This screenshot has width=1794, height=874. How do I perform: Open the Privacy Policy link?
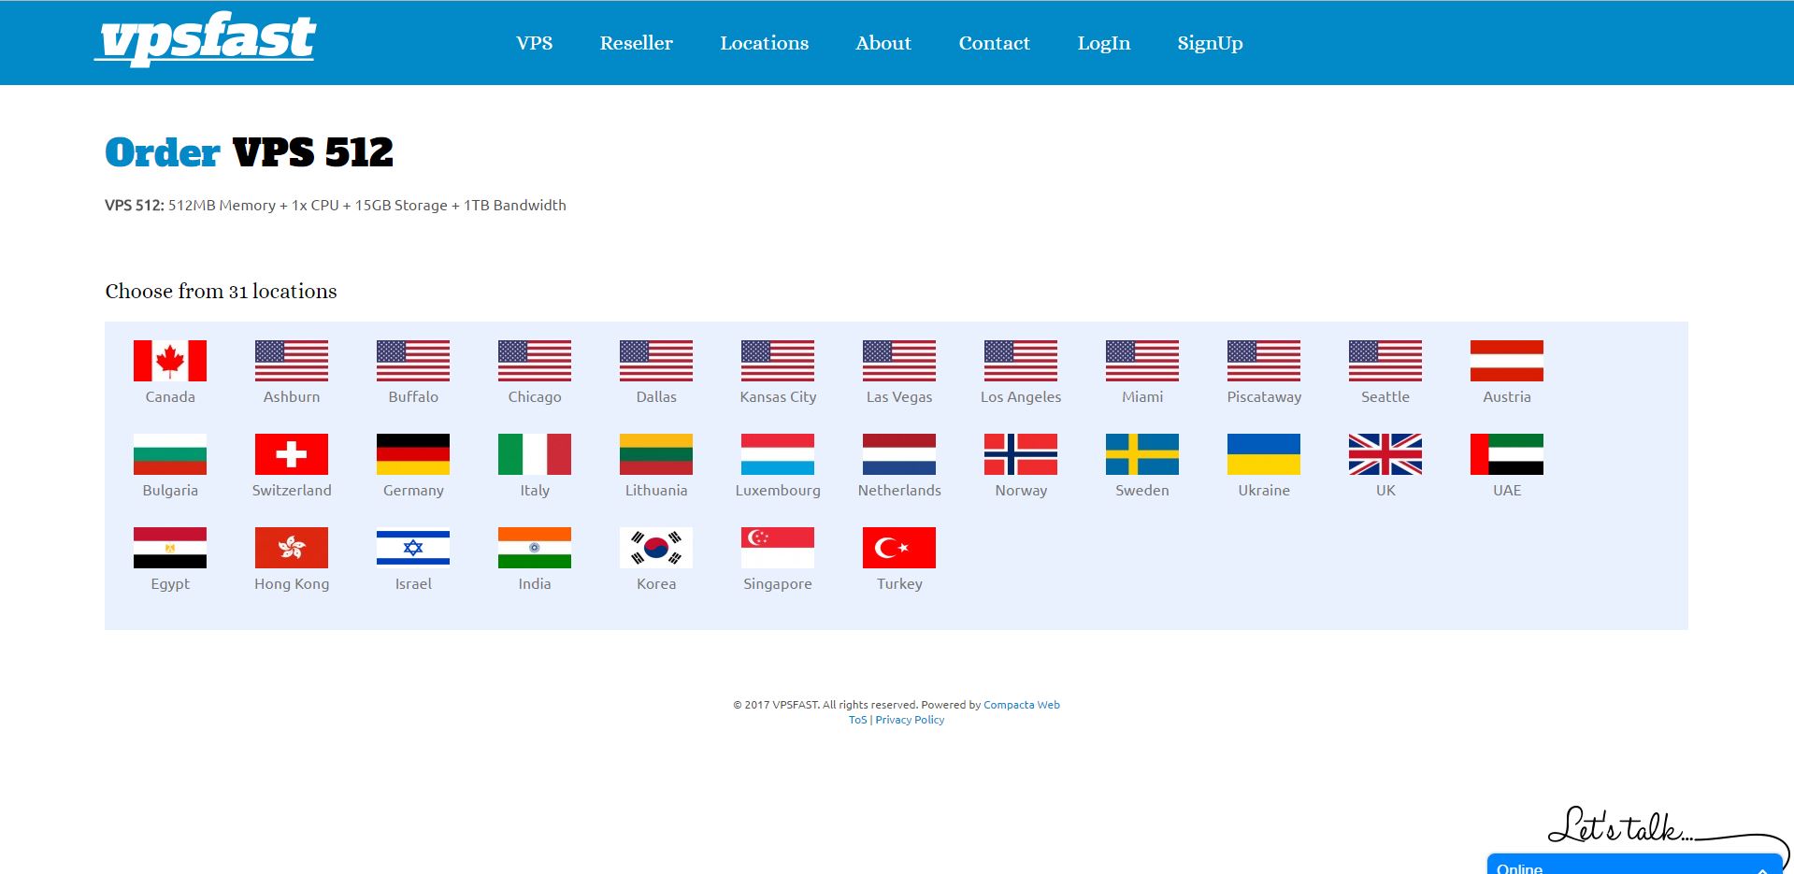[910, 720]
